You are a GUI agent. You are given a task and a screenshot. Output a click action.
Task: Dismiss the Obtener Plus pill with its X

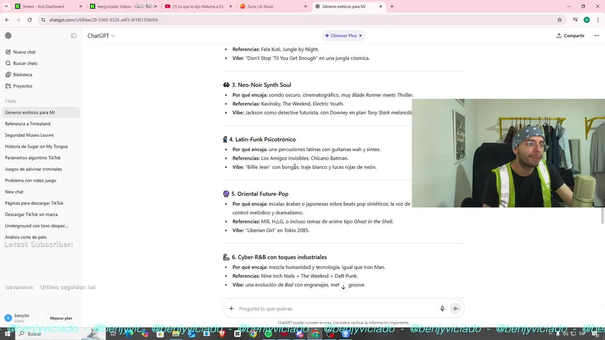360,35
